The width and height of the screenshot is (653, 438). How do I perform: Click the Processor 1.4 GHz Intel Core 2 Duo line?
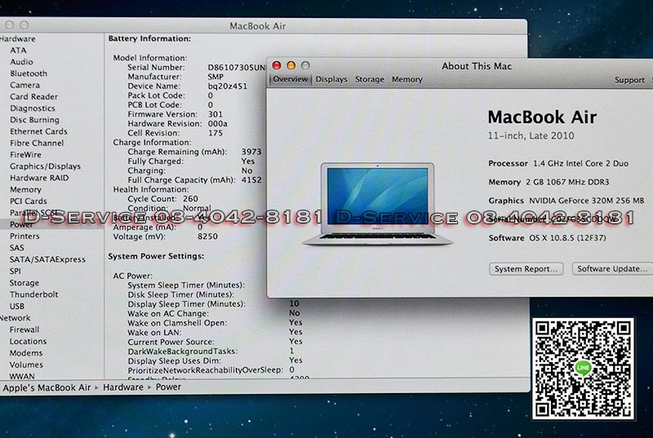click(x=558, y=163)
